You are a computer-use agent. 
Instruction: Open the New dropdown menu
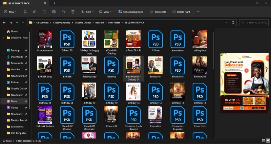point(10,12)
